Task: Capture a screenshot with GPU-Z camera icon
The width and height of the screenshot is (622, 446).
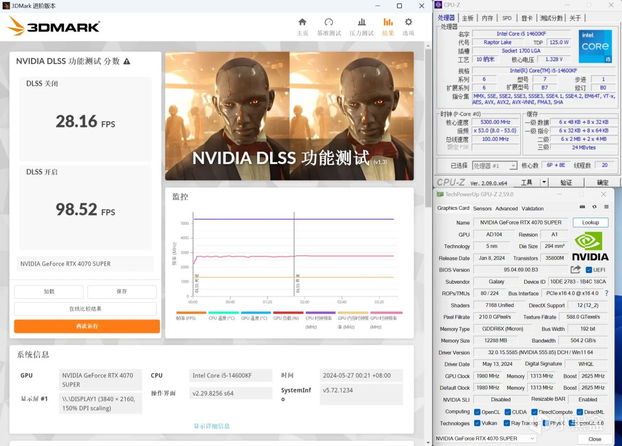Action: 582,206
